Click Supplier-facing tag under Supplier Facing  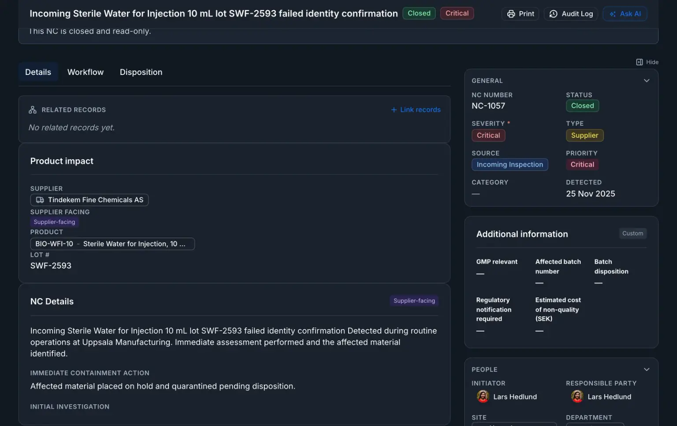click(x=54, y=222)
